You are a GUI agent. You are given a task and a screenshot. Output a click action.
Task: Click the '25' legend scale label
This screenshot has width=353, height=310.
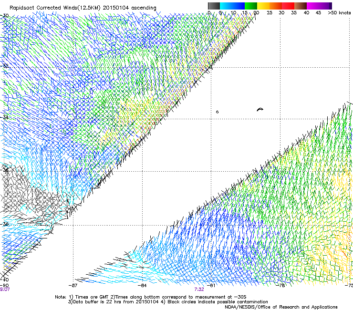click(269, 13)
